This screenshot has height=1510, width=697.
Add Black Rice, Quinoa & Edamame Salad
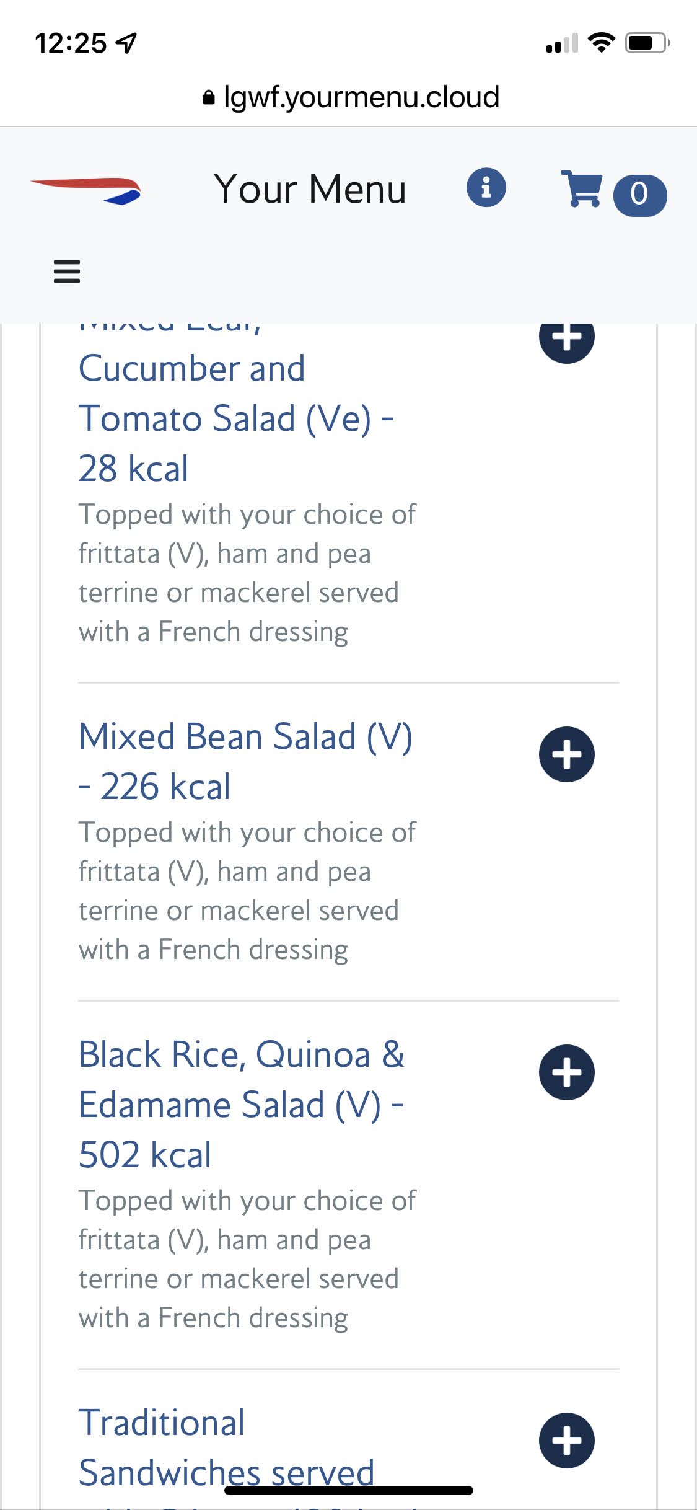click(x=566, y=1072)
